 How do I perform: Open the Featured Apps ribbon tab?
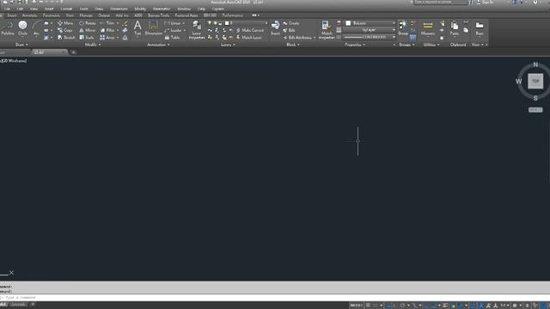pos(186,15)
